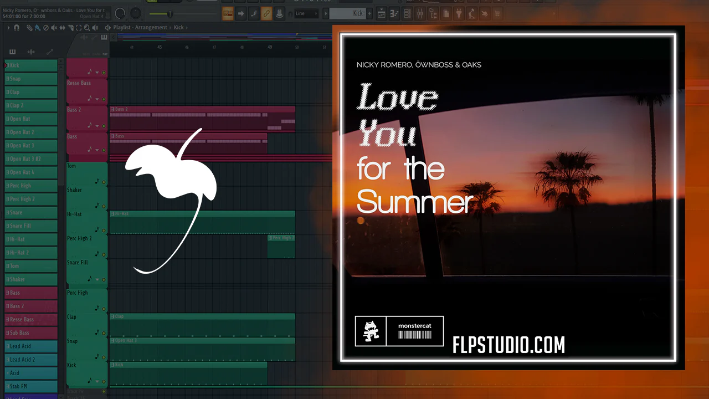Select the Perc High pattern in picker

coord(31,186)
